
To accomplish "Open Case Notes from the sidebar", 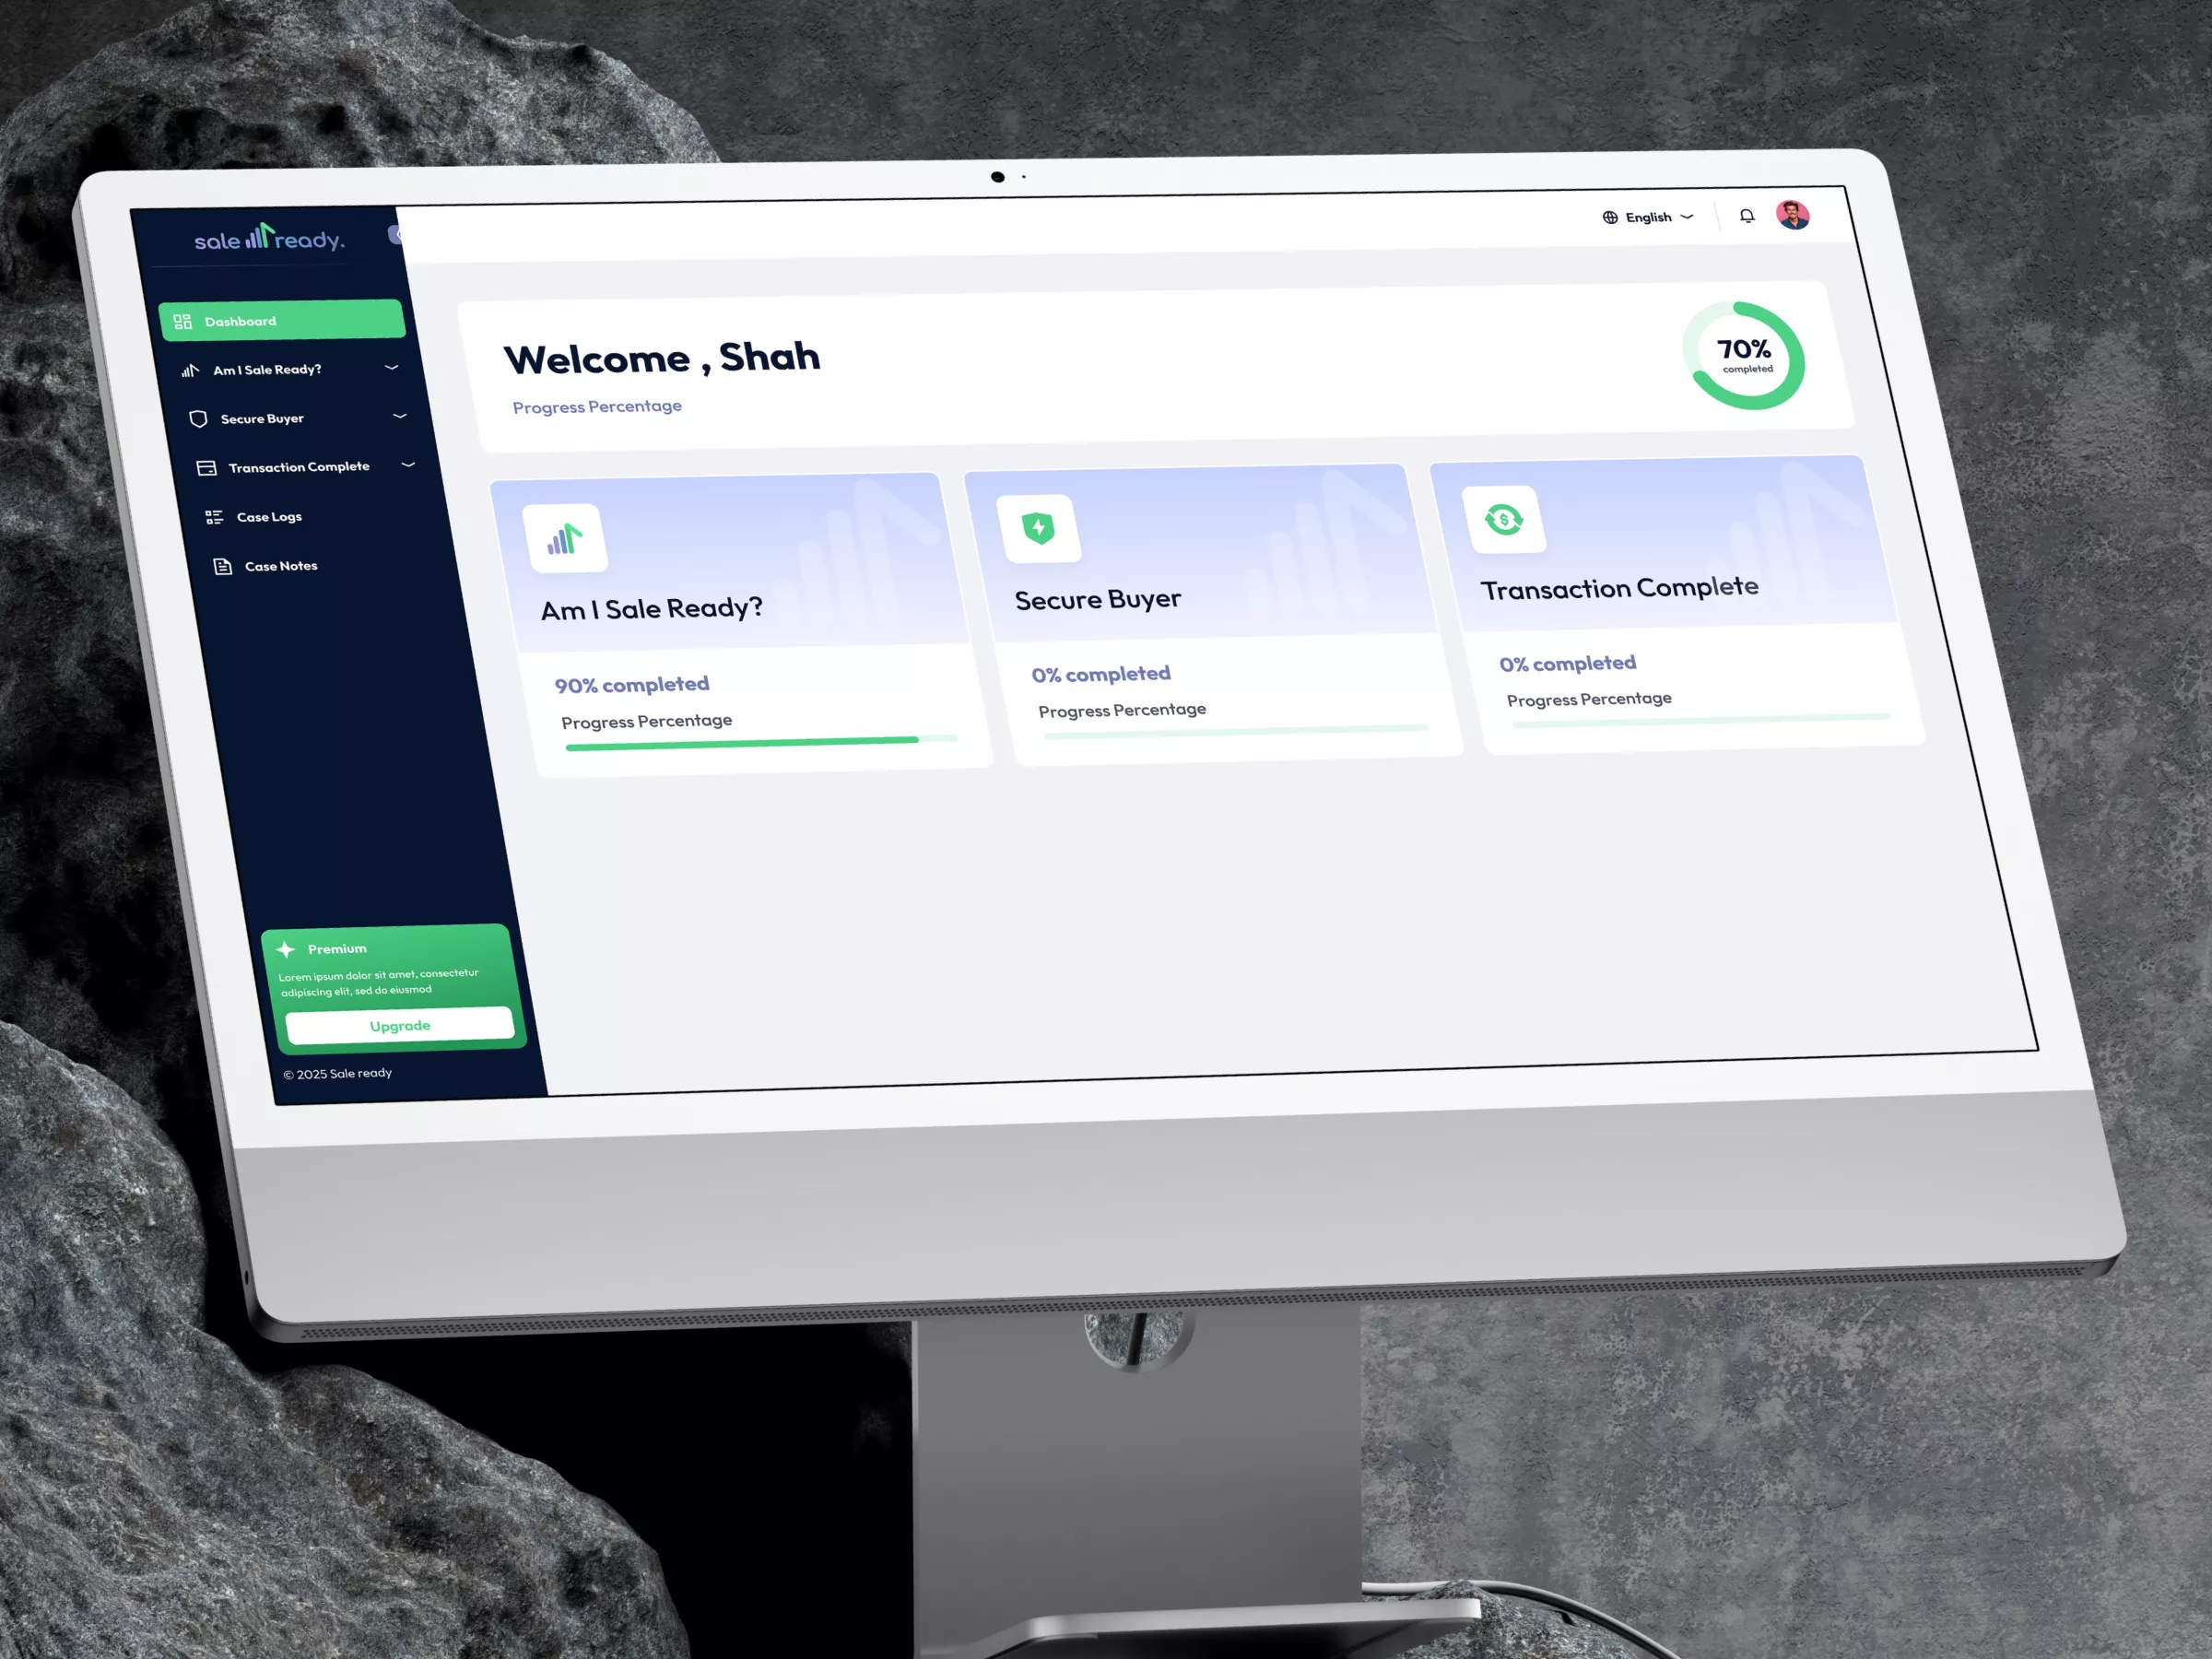I will pos(281,565).
